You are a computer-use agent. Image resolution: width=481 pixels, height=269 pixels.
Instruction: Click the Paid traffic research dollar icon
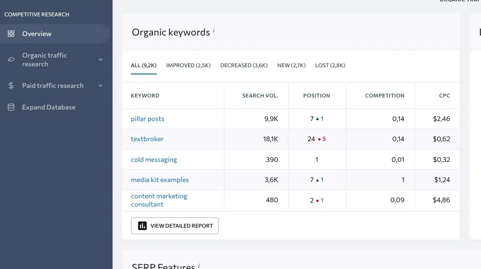coord(11,86)
